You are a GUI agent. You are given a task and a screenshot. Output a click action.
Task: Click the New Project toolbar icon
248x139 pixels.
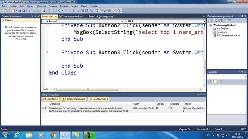pyautogui.click(x=5, y=11)
